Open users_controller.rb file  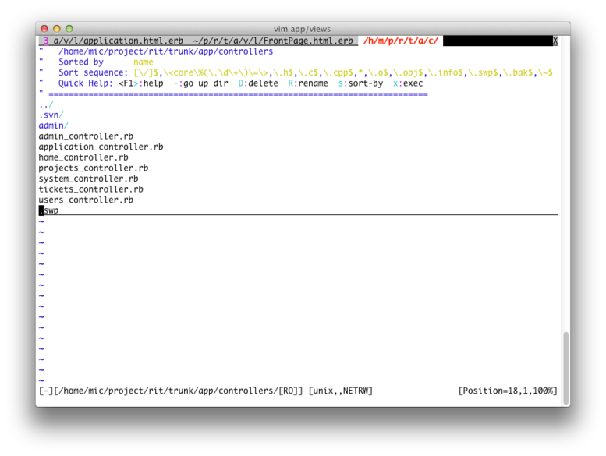tap(86, 200)
